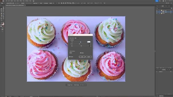Click the Layers panel search field
This screenshot has height=97, width=173.
click(x=164, y=8)
